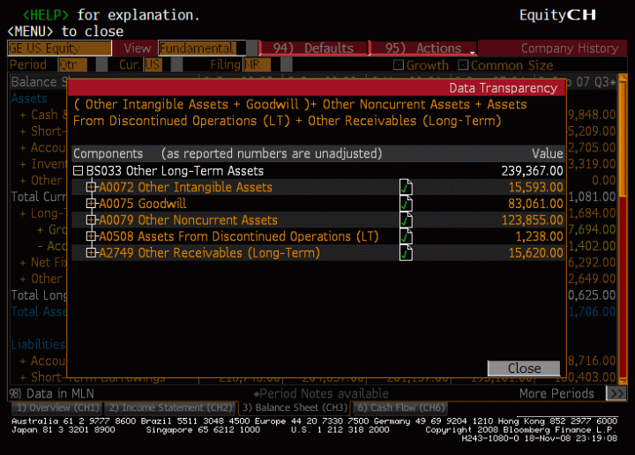
Task: Open the Filing MR dropdown arrow
Action: click(287, 64)
